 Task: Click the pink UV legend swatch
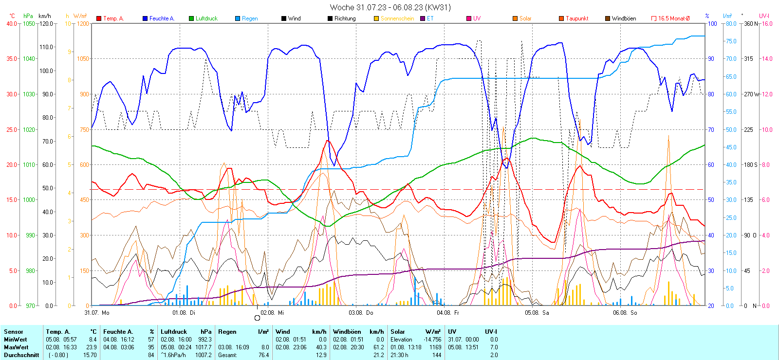pyautogui.click(x=469, y=18)
